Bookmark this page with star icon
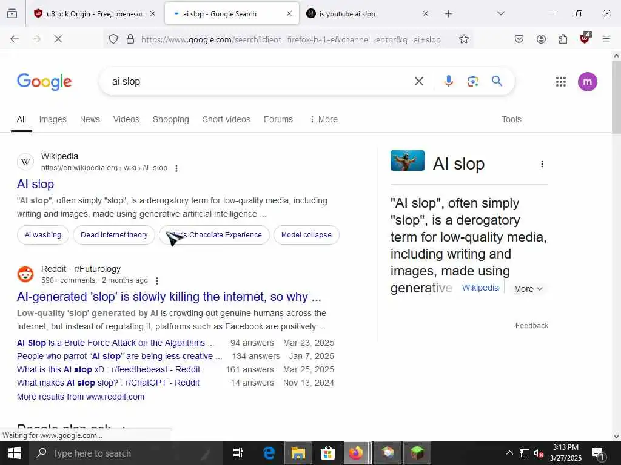The image size is (621, 465). tap(464, 39)
